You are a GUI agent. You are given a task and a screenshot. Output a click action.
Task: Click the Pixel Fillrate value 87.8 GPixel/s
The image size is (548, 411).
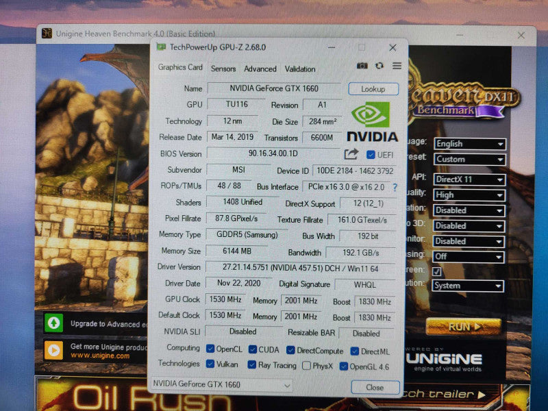(x=236, y=219)
